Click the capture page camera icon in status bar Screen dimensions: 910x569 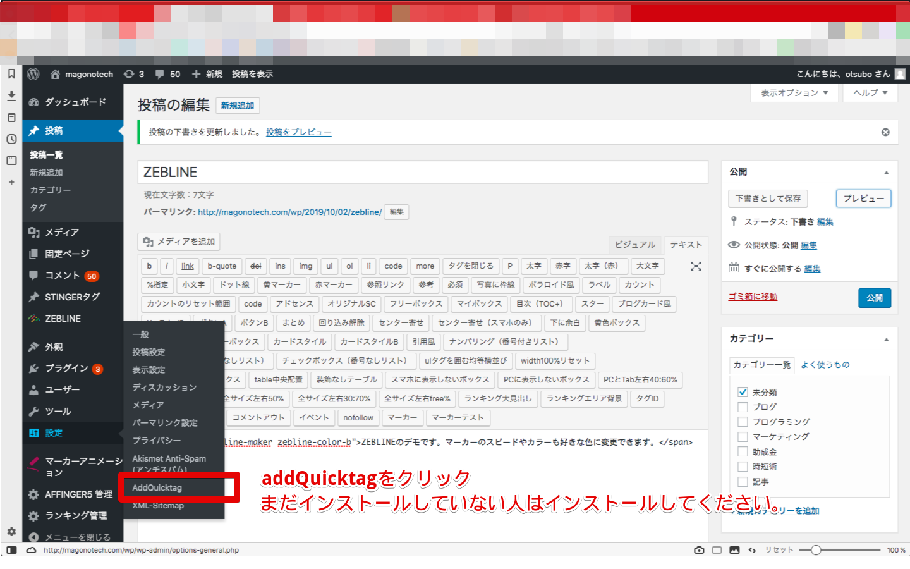tap(699, 550)
